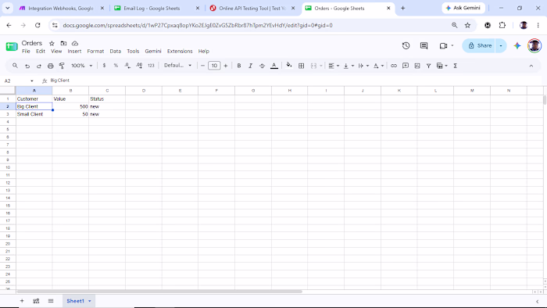Undo the last action
This screenshot has width=547, height=308.
(27, 66)
